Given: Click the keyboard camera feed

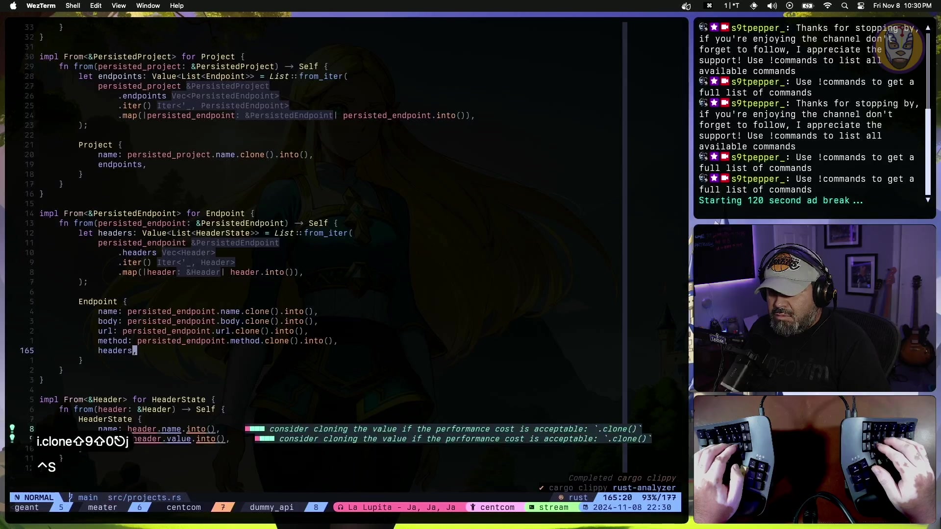Looking at the screenshot, I should click(x=815, y=459).
